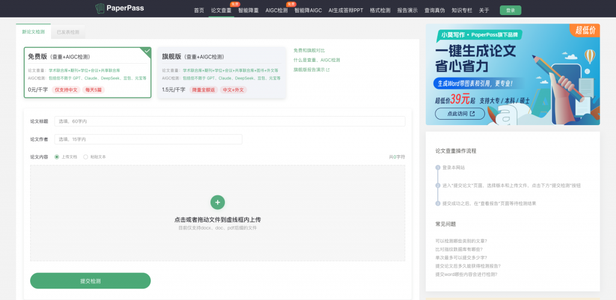This screenshot has height=300, width=616.
Task: Open the 智能降重 menu item
Action: [x=248, y=10]
